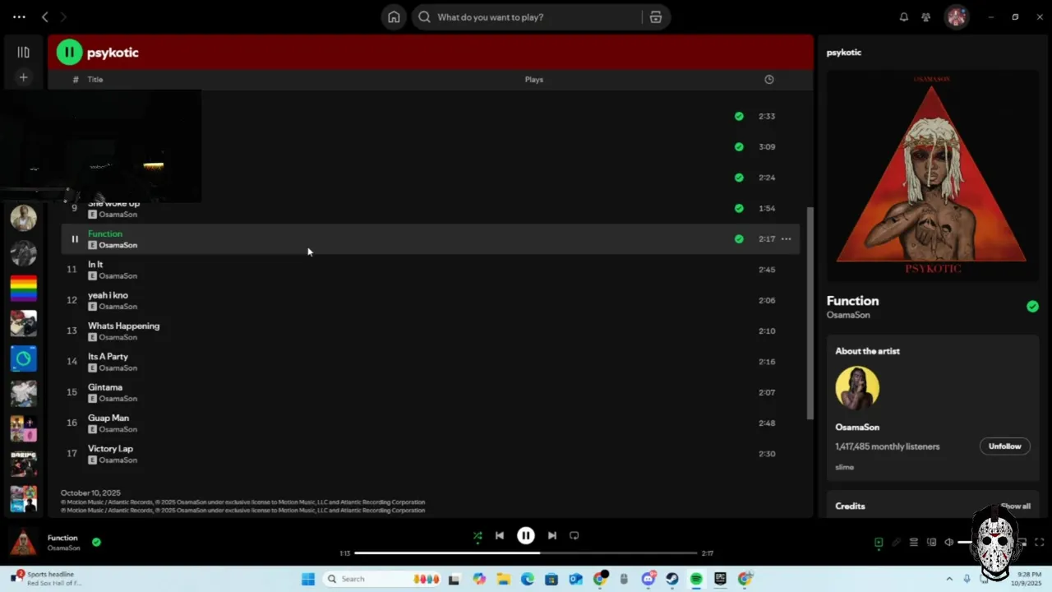This screenshot has height=592, width=1052.
Task: Toggle saved checkmark on the 1:54 track
Action: (739, 209)
